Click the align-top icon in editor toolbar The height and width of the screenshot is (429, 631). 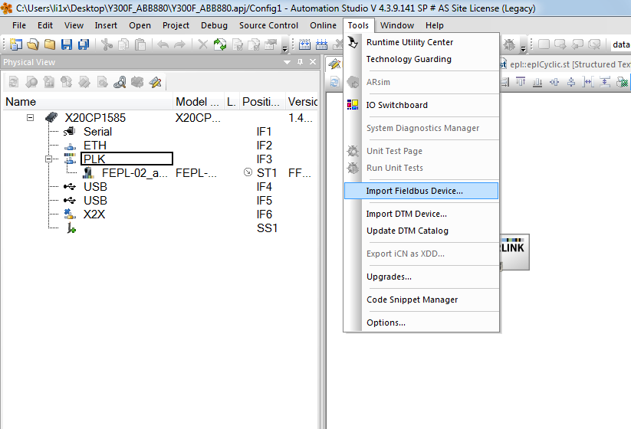click(x=521, y=82)
